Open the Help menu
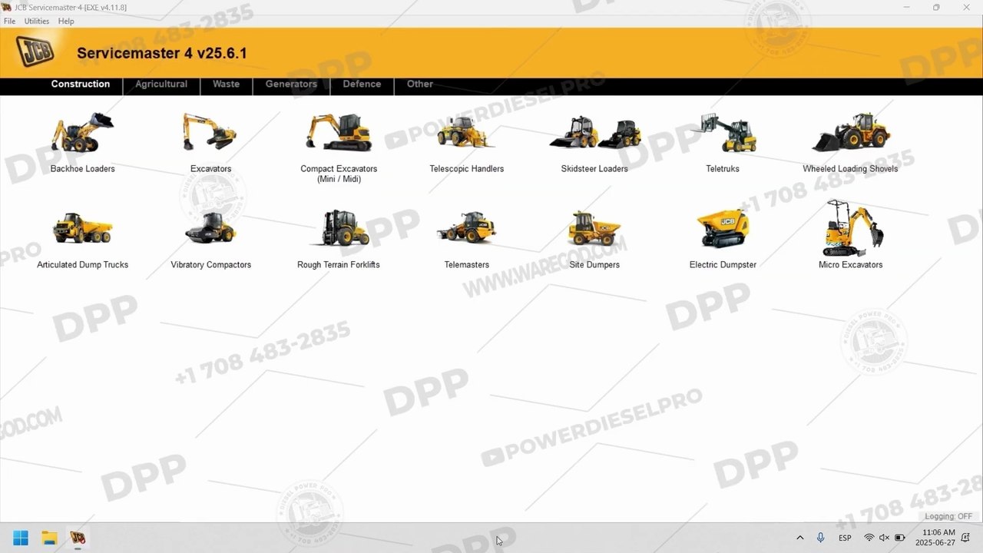Image resolution: width=983 pixels, height=553 pixels. 66,22
